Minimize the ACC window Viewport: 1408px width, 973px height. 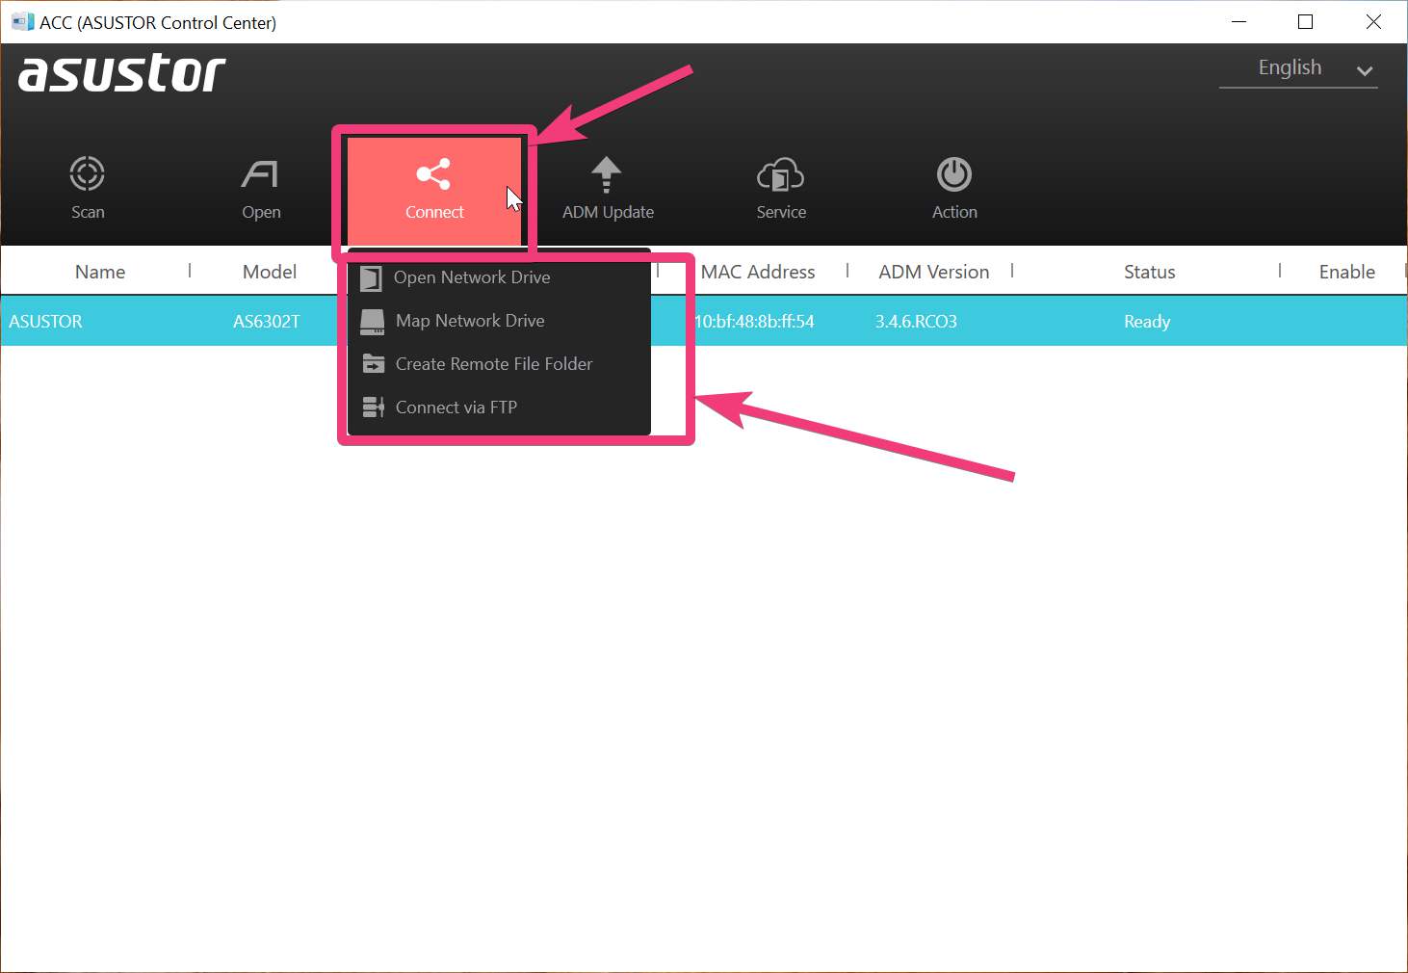(1239, 21)
